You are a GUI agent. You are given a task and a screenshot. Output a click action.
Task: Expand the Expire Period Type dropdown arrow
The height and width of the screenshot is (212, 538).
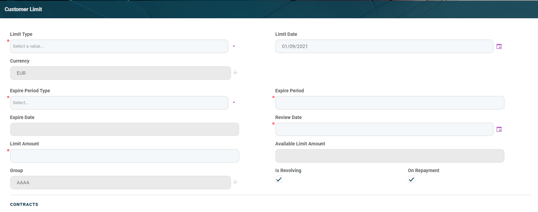[x=234, y=102]
